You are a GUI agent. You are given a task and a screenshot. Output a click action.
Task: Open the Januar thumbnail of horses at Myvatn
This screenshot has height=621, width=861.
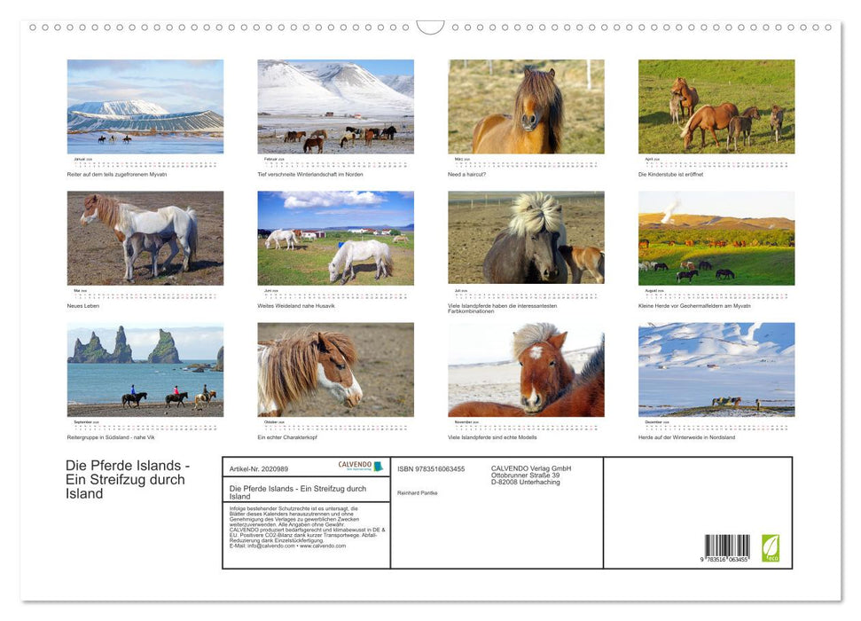pos(144,106)
